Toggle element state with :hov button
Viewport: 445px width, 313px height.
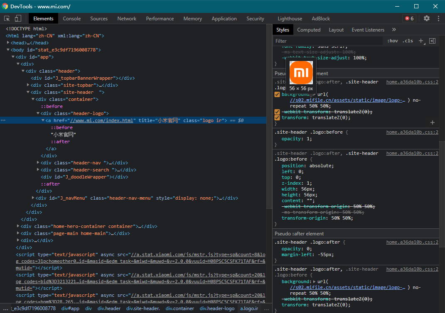tap(392, 41)
